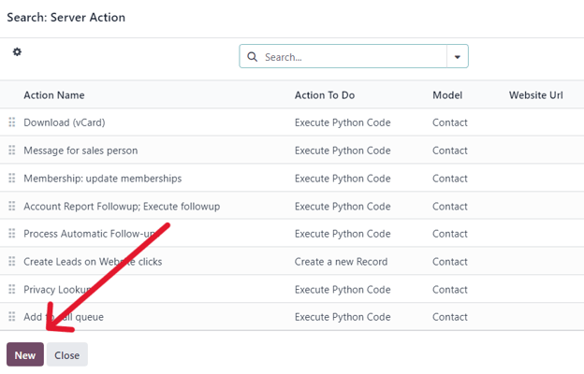The width and height of the screenshot is (584, 374).
Task: Click drag handle for Download (vCard) row
Action: pos(12,122)
